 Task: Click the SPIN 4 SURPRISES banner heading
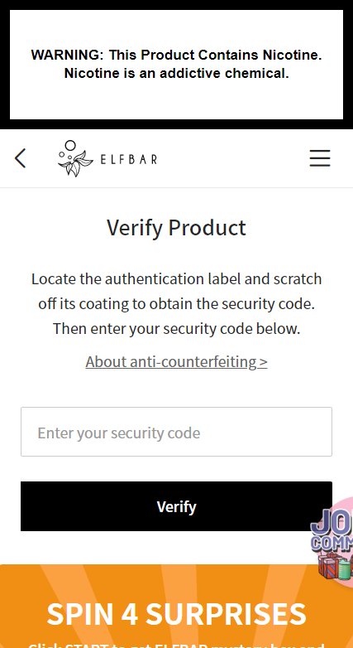point(177,613)
